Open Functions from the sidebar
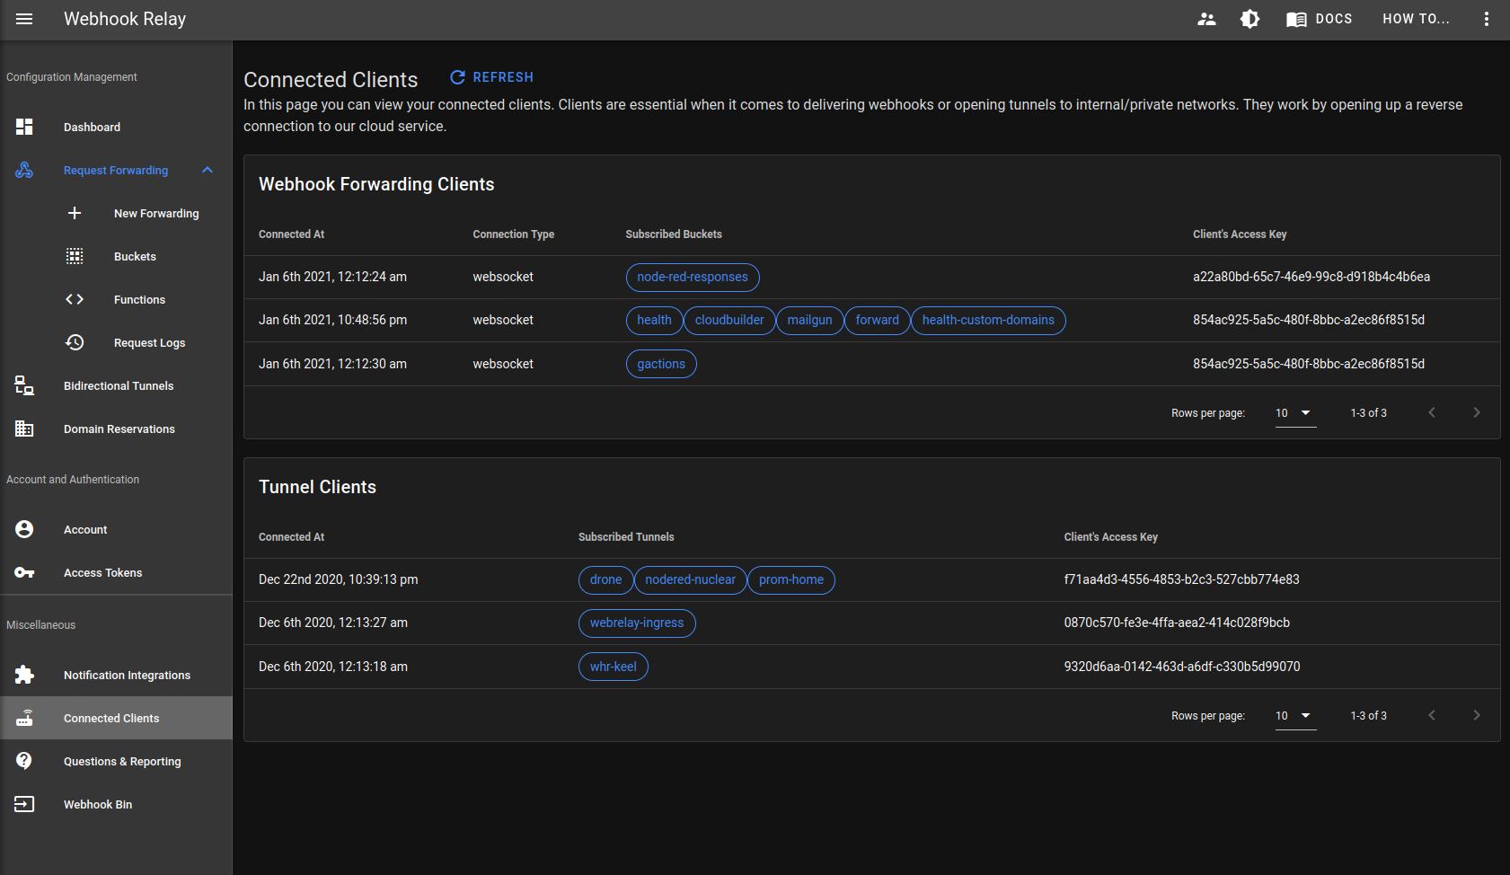 (x=139, y=299)
